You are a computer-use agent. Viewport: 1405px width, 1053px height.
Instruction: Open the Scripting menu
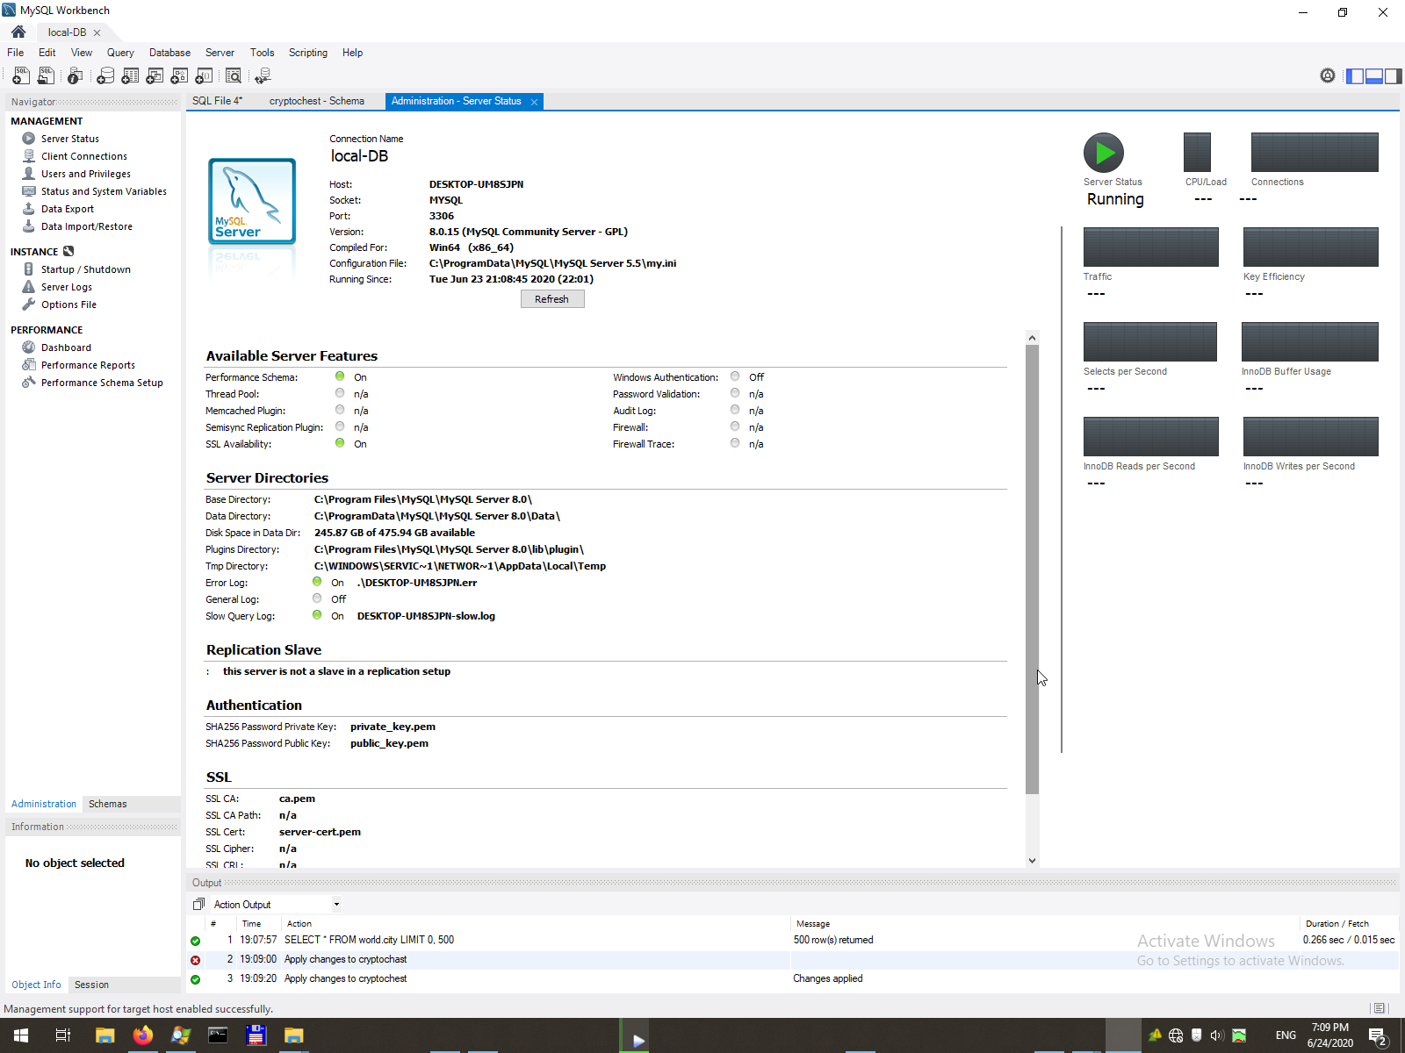[308, 53]
